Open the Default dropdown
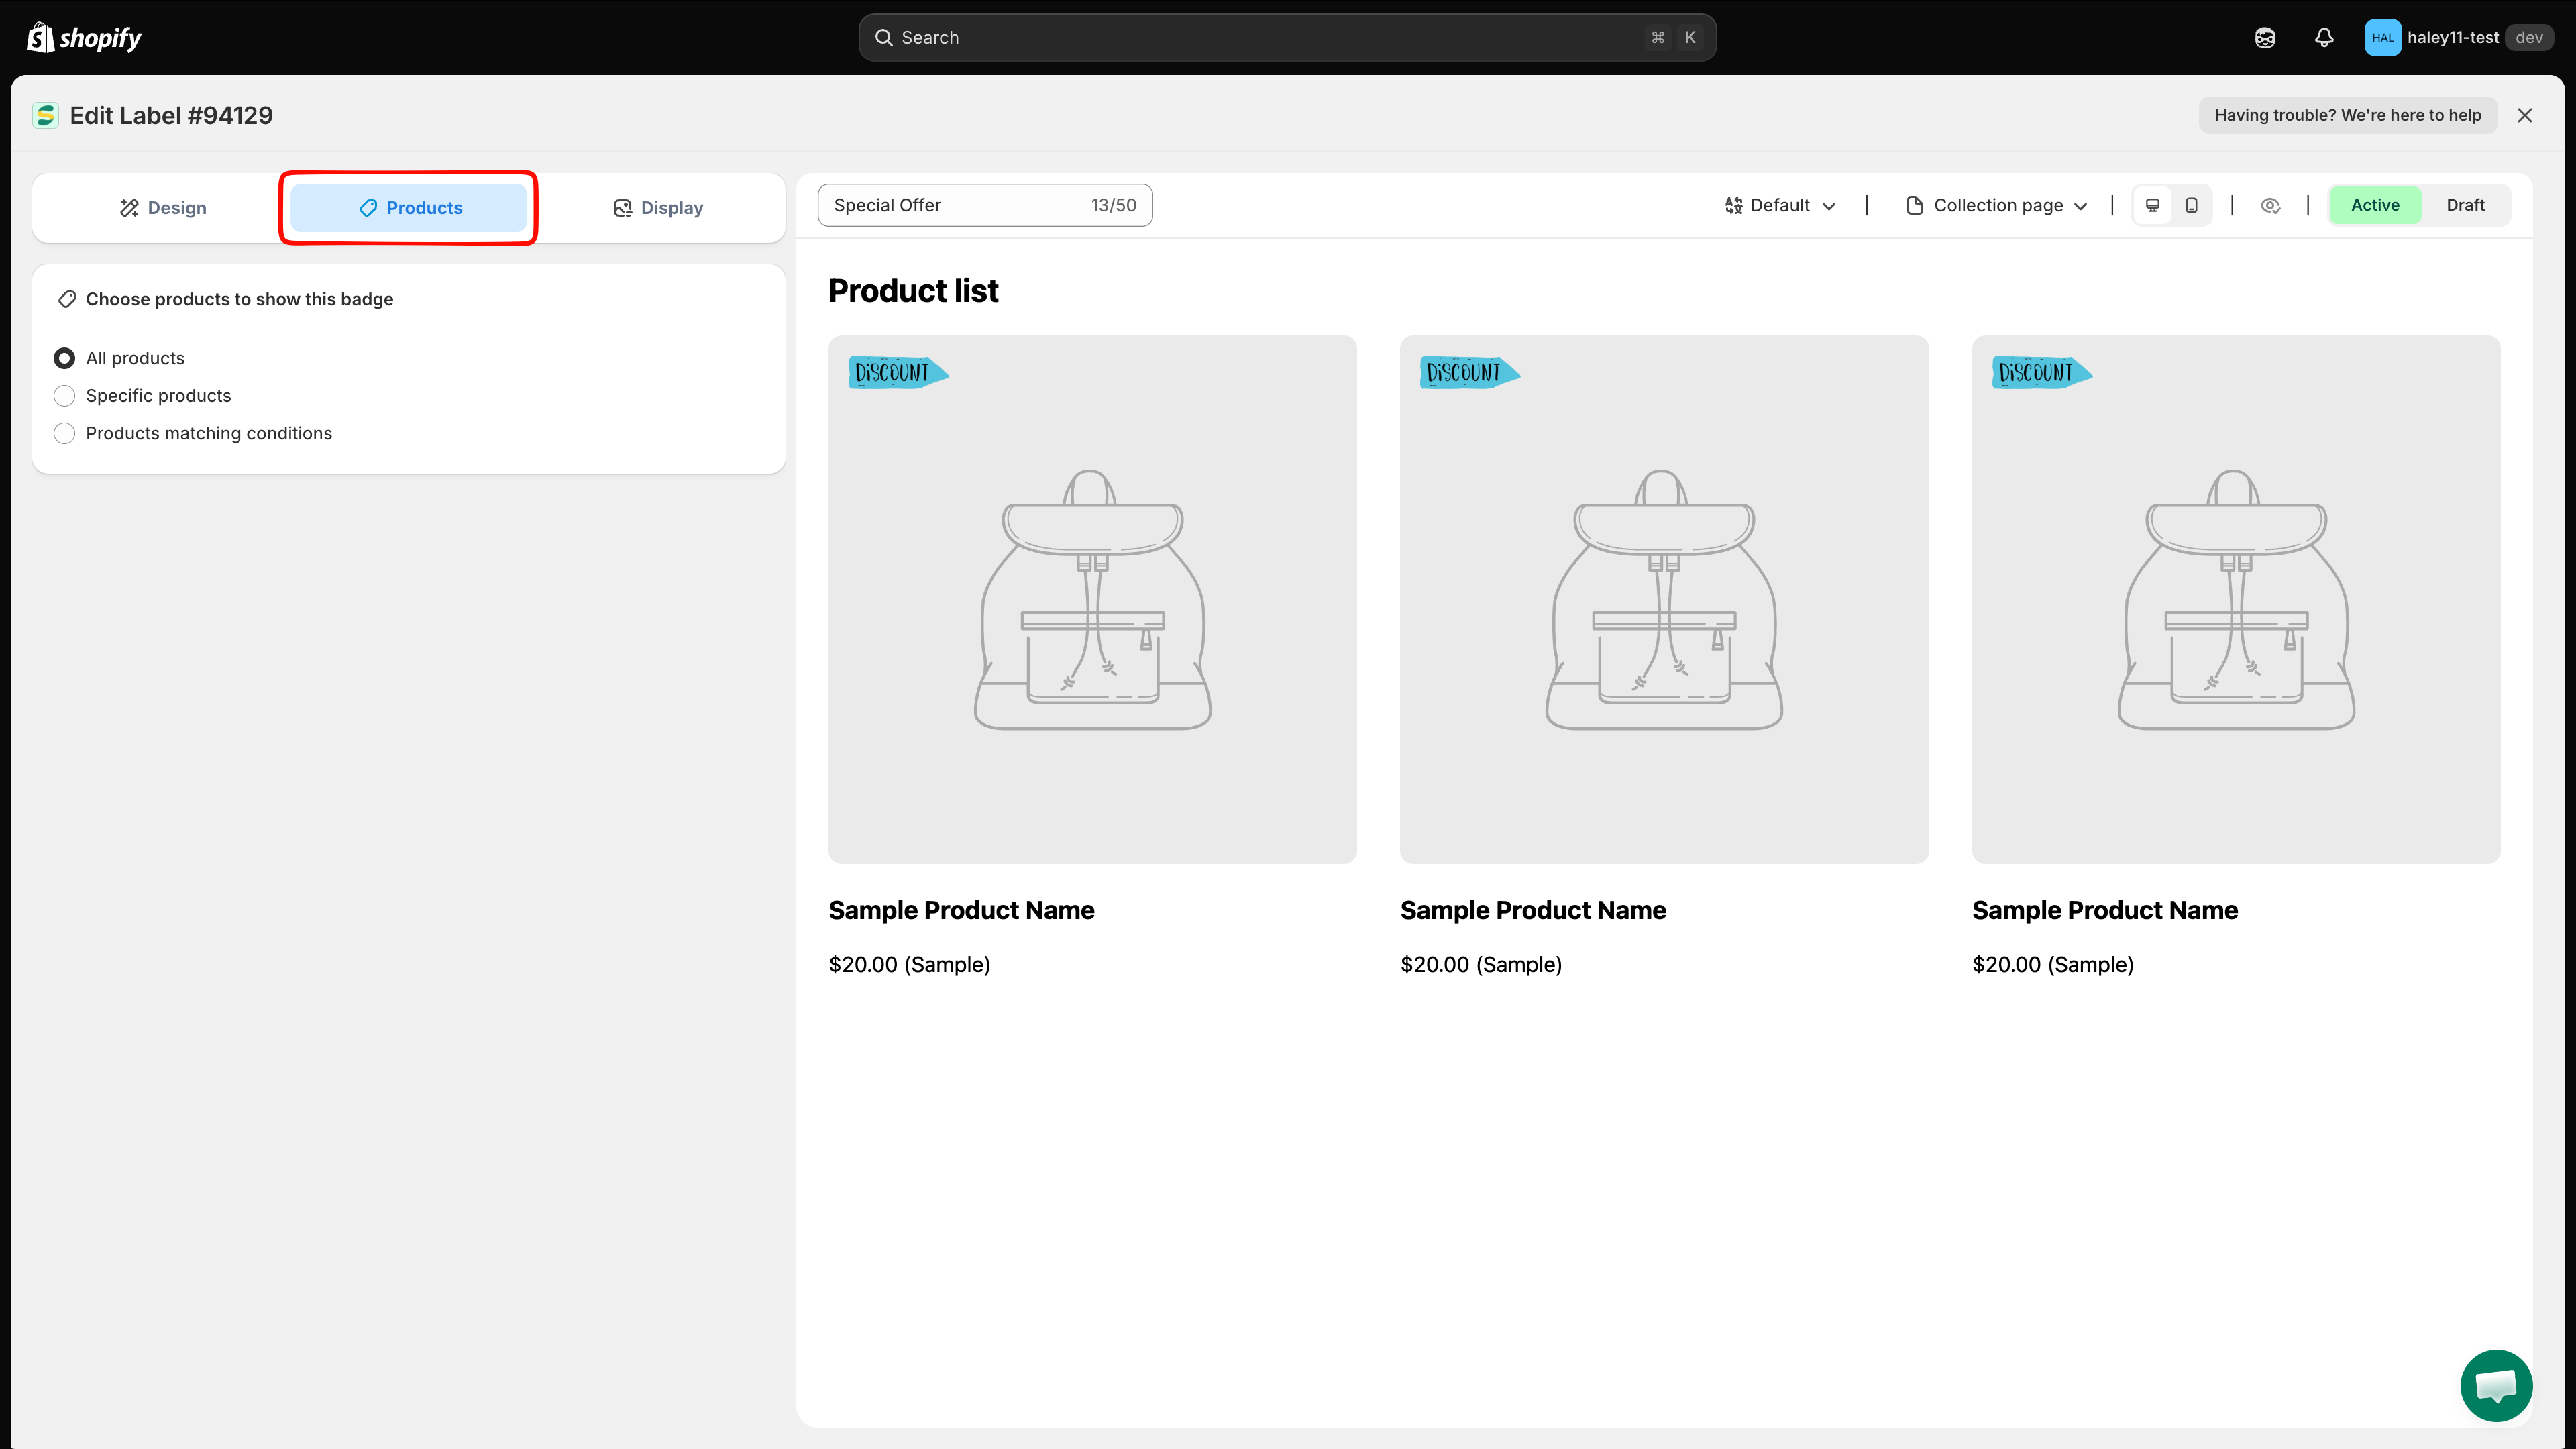The width and height of the screenshot is (2576, 1449). tap(1780, 205)
